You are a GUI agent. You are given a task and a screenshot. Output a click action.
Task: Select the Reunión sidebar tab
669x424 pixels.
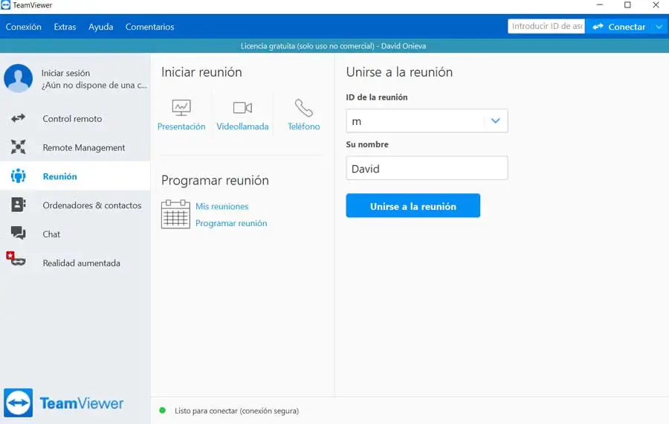point(75,176)
